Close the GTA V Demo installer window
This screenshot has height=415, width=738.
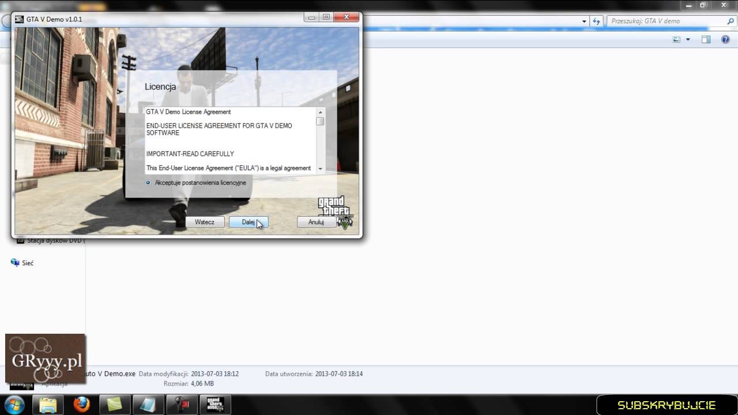(x=346, y=17)
